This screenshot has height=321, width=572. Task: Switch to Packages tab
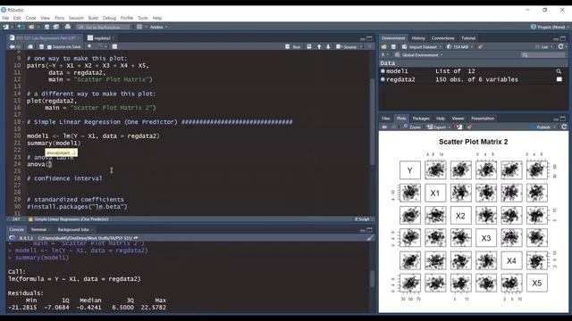(421, 119)
